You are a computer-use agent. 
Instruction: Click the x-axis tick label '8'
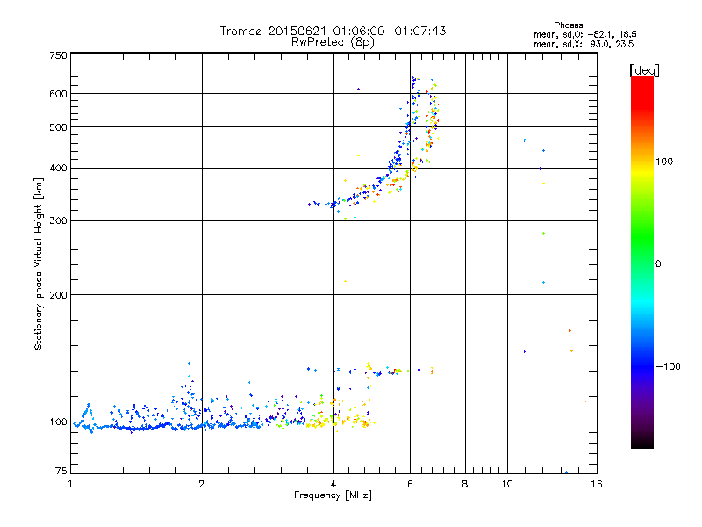465,485
